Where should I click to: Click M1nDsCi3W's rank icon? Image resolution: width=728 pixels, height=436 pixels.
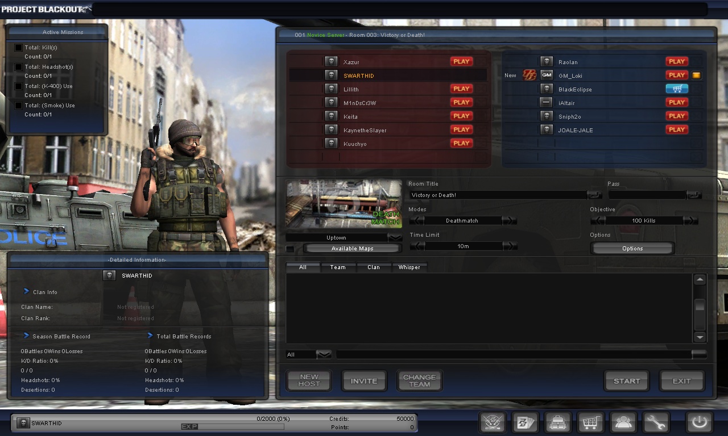click(x=331, y=102)
